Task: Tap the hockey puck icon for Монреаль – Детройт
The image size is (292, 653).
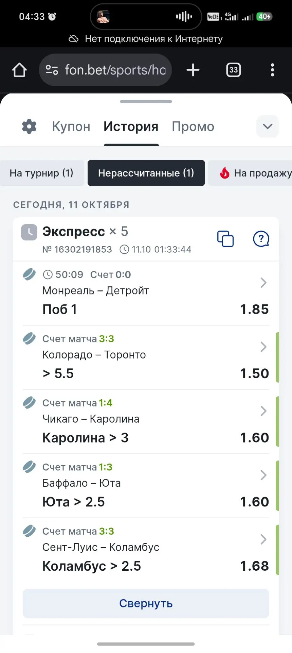Action: [29, 274]
